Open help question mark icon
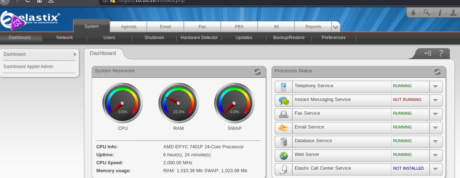The height and width of the screenshot is (178, 460). [x=441, y=54]
